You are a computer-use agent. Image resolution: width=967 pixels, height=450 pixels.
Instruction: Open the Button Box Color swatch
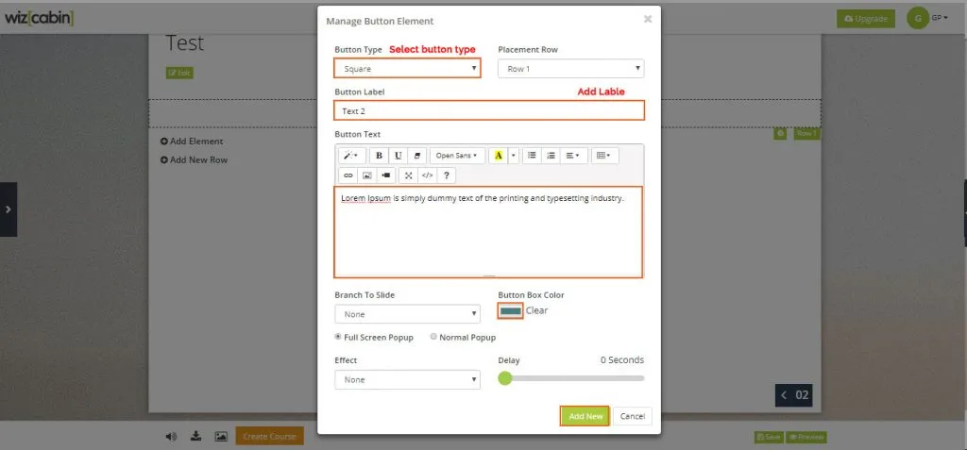(511, 310)
